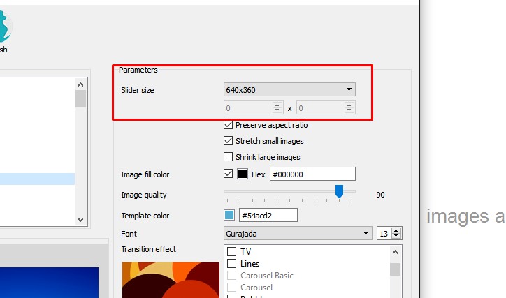Click the down arrow of left list scrollbar
This screenshot has height=298, width=506.
(x=80, y=220)
